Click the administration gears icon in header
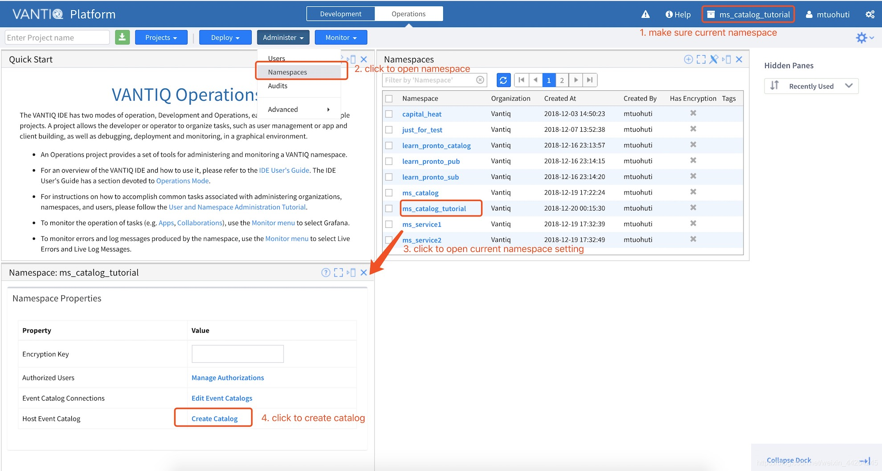882x471 pixels. (870, 15)
